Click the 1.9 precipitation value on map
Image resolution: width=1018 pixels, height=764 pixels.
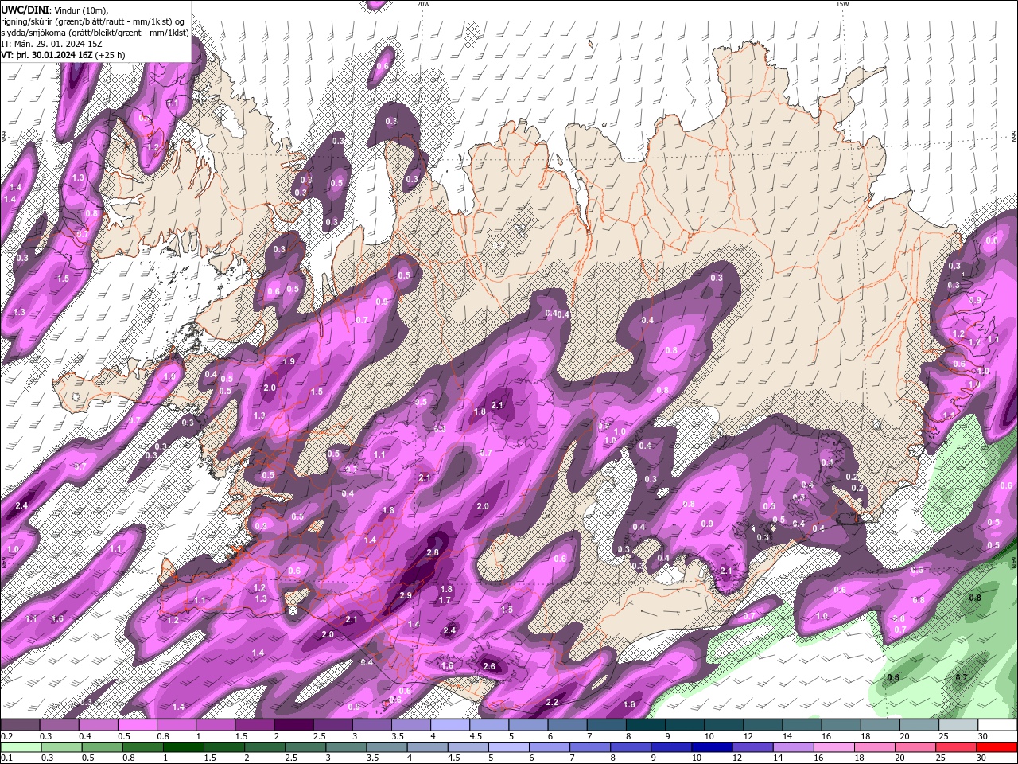click(x=289, y=361)
